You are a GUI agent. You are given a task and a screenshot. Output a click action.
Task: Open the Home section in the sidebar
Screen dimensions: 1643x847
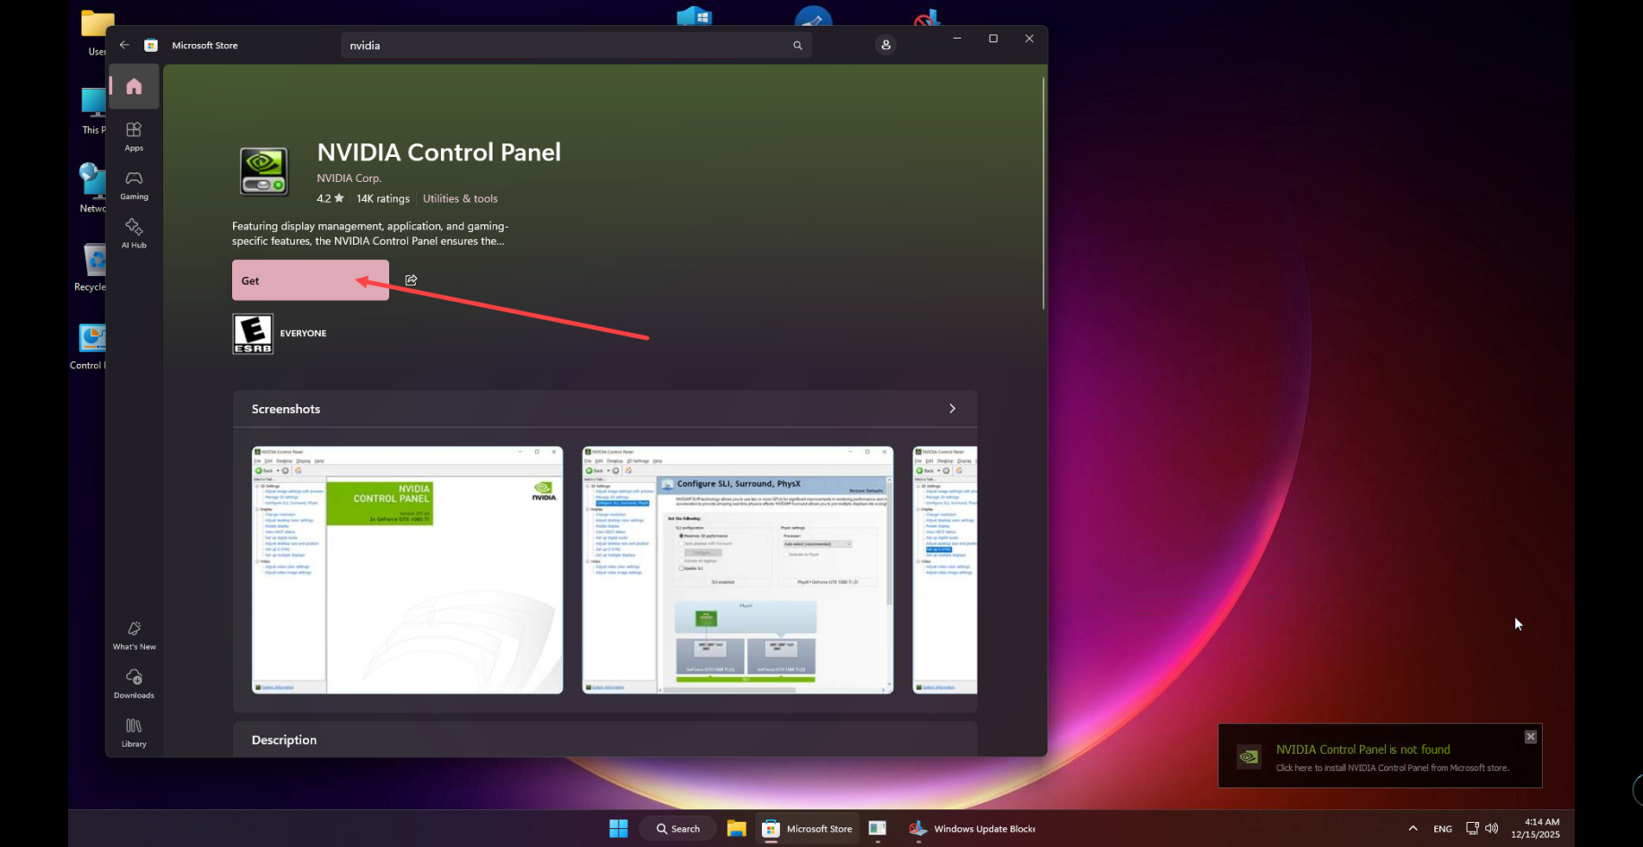click(x=134, y=86)
